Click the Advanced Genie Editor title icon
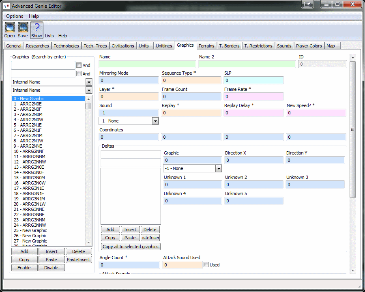Screen dimensions: 365x292 pyautogui.click(x=6, y=6)
